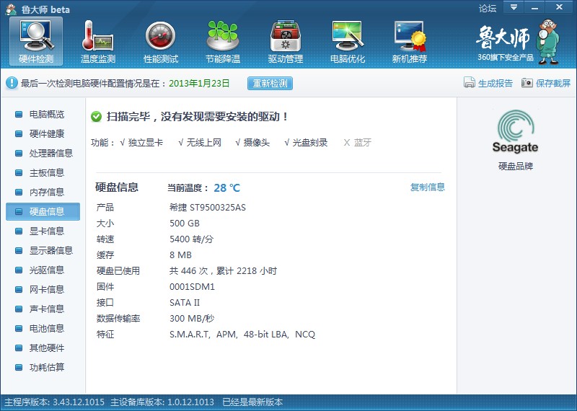Click the product name 希捷 ST9500325AS

[208, 208]
